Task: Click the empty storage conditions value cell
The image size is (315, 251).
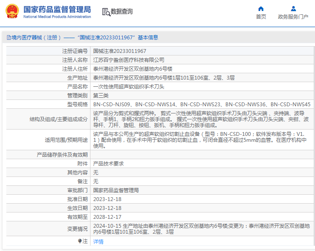Action: 202,154
